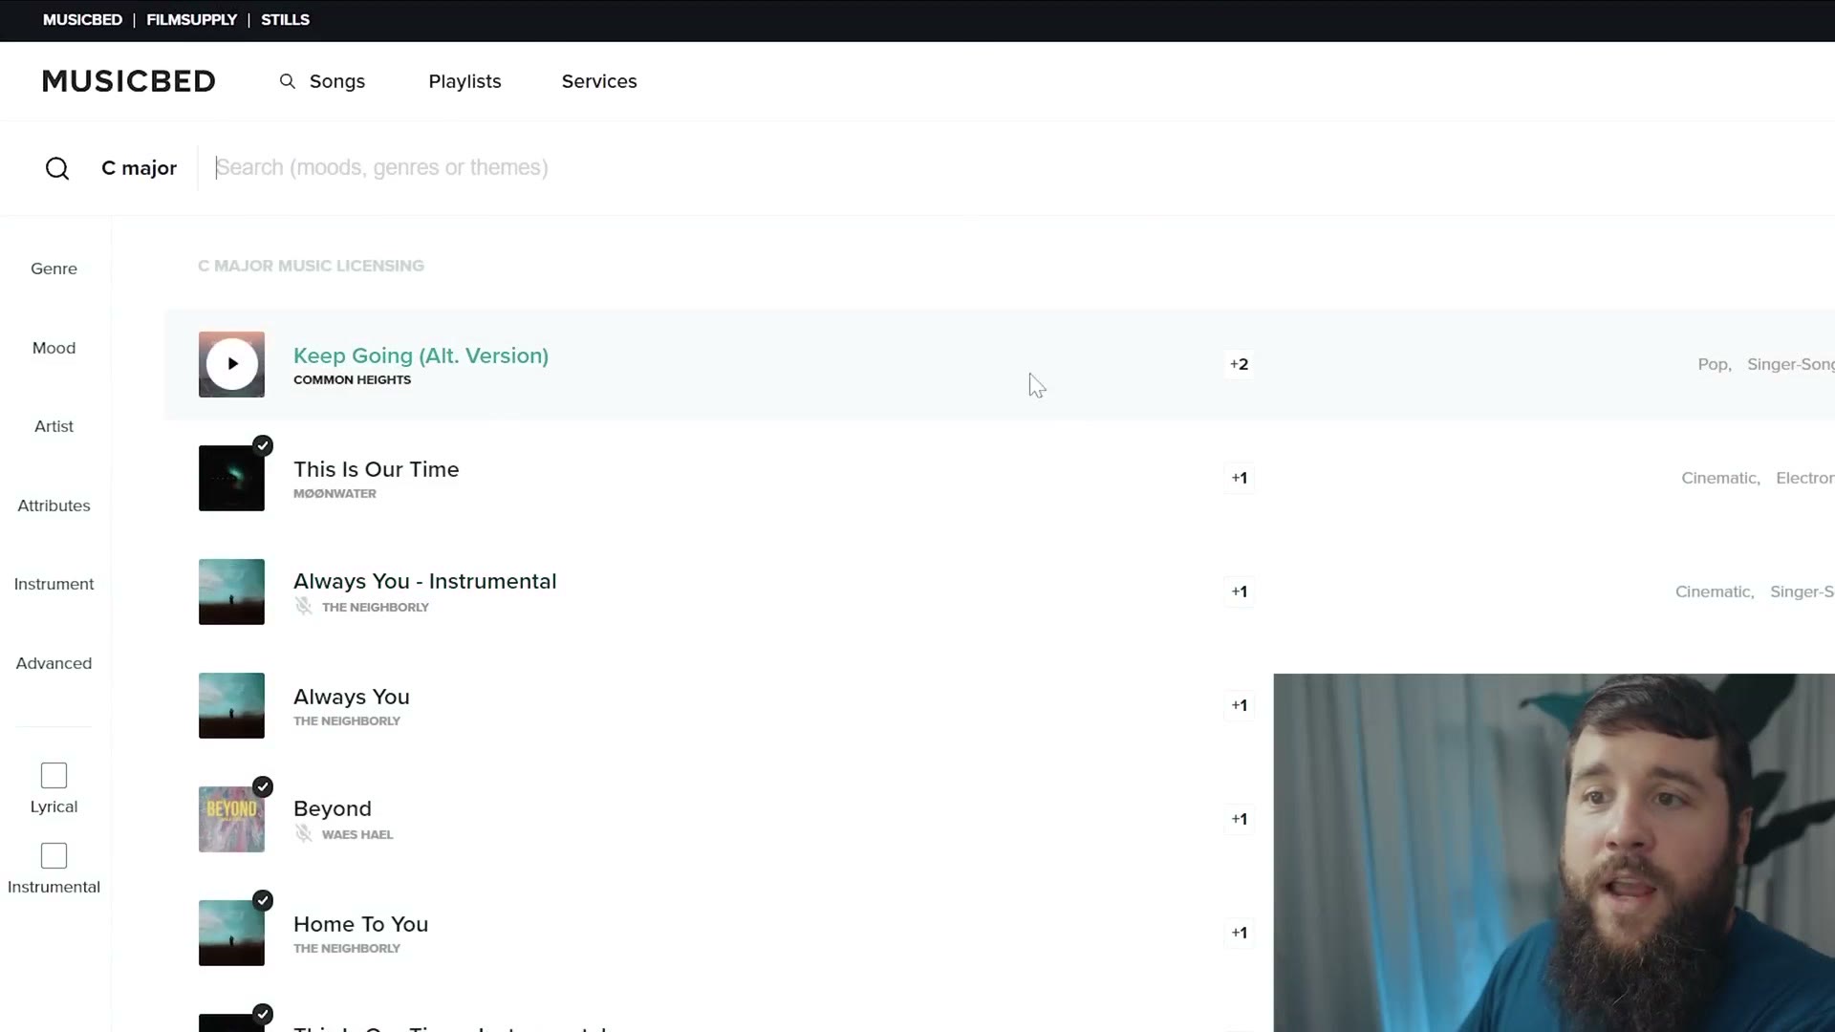Open the This Is Our Time song

[x=376, y=469]
